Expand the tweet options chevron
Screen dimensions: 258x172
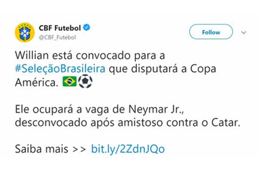pos(243,32)
